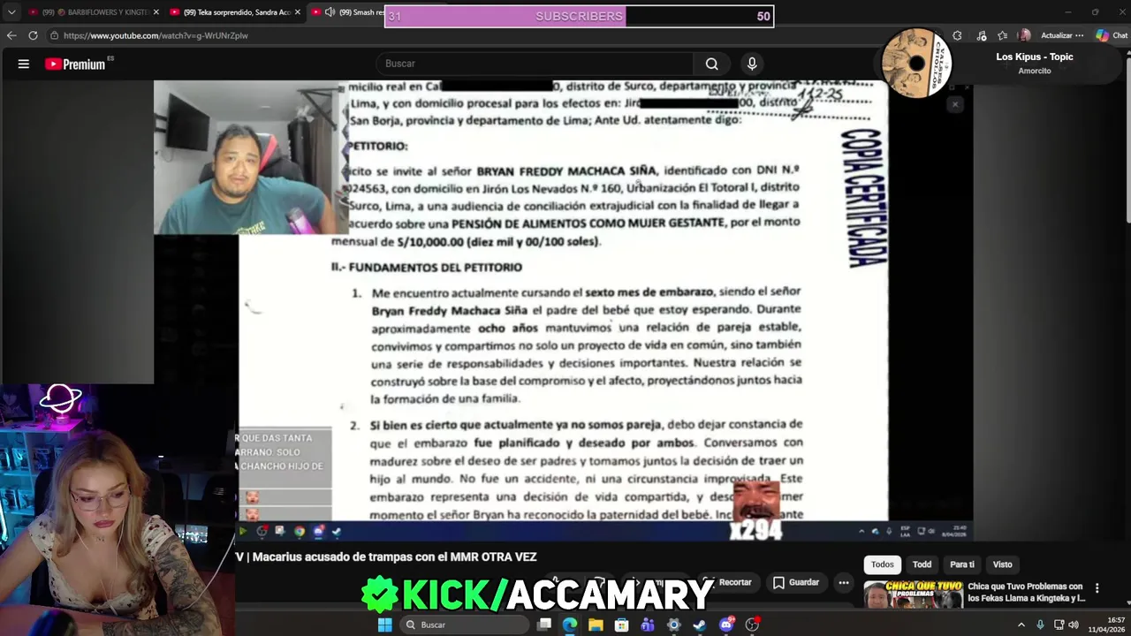
Task: Open the browser favorites star icon
Action: coord(1002,35)
